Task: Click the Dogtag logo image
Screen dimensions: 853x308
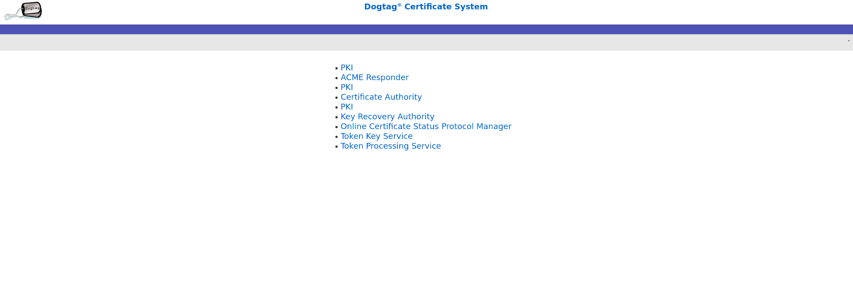Action: click(23, 11)
